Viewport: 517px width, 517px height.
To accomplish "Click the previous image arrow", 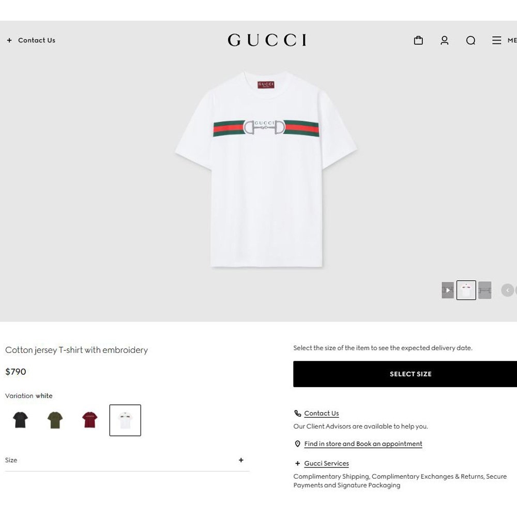I will tap(508, 290).
